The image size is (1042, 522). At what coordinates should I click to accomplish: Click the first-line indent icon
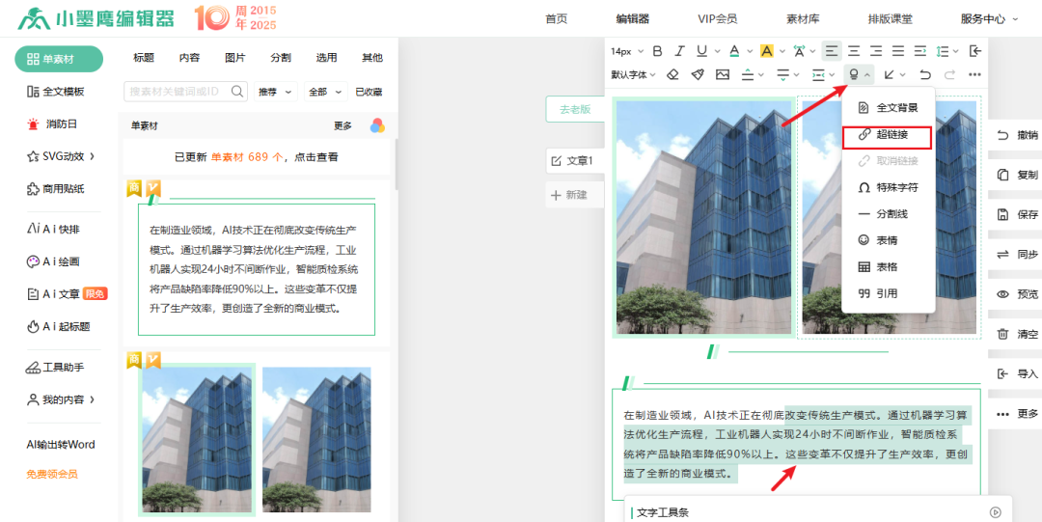pos(920,50)
